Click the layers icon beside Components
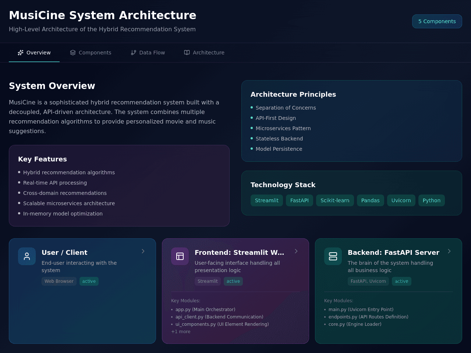Image resolution: width=471 pixels, height=353 pixels. pos(73,53)
